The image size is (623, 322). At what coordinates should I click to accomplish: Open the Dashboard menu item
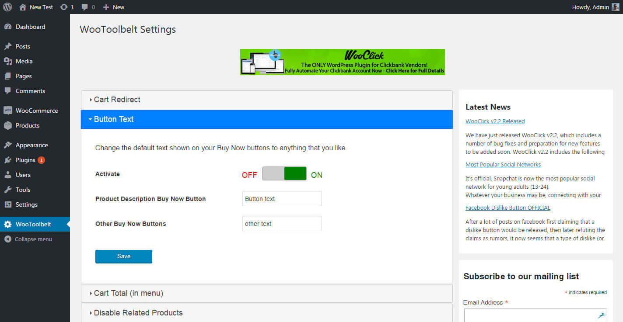coord(35,27)
